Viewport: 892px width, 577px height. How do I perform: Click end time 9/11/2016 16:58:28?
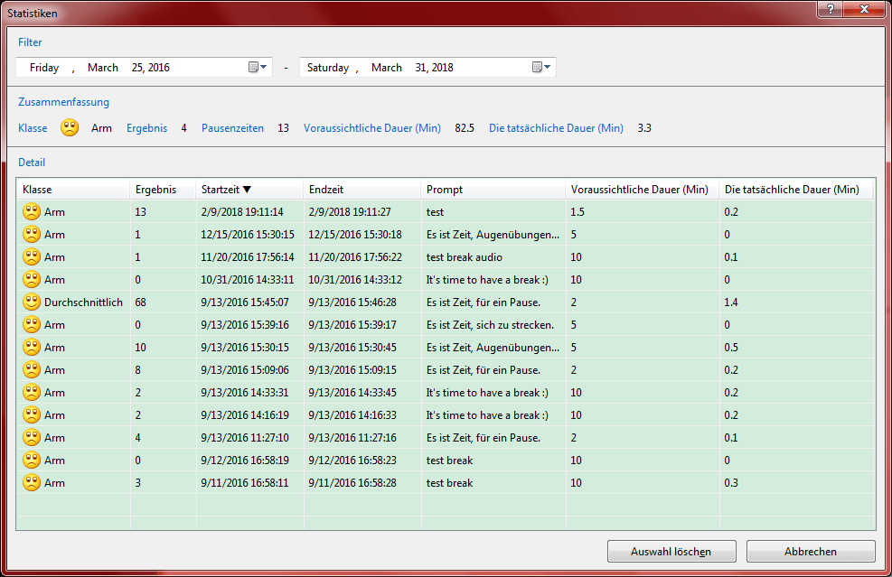pyautogui.click(x=352, y=482)
